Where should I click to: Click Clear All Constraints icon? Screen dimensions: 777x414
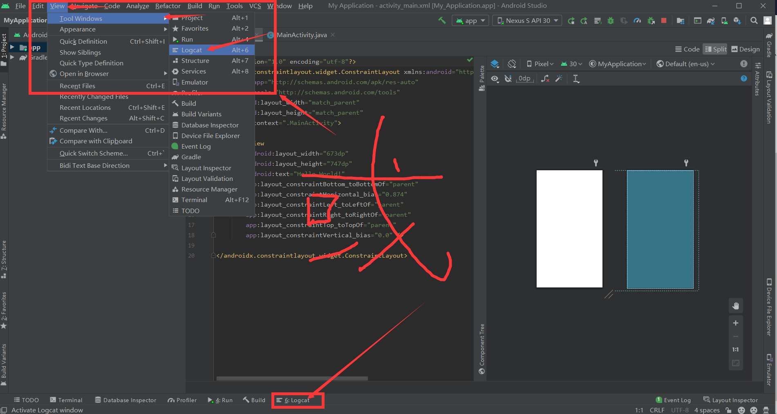pos(545,78)
